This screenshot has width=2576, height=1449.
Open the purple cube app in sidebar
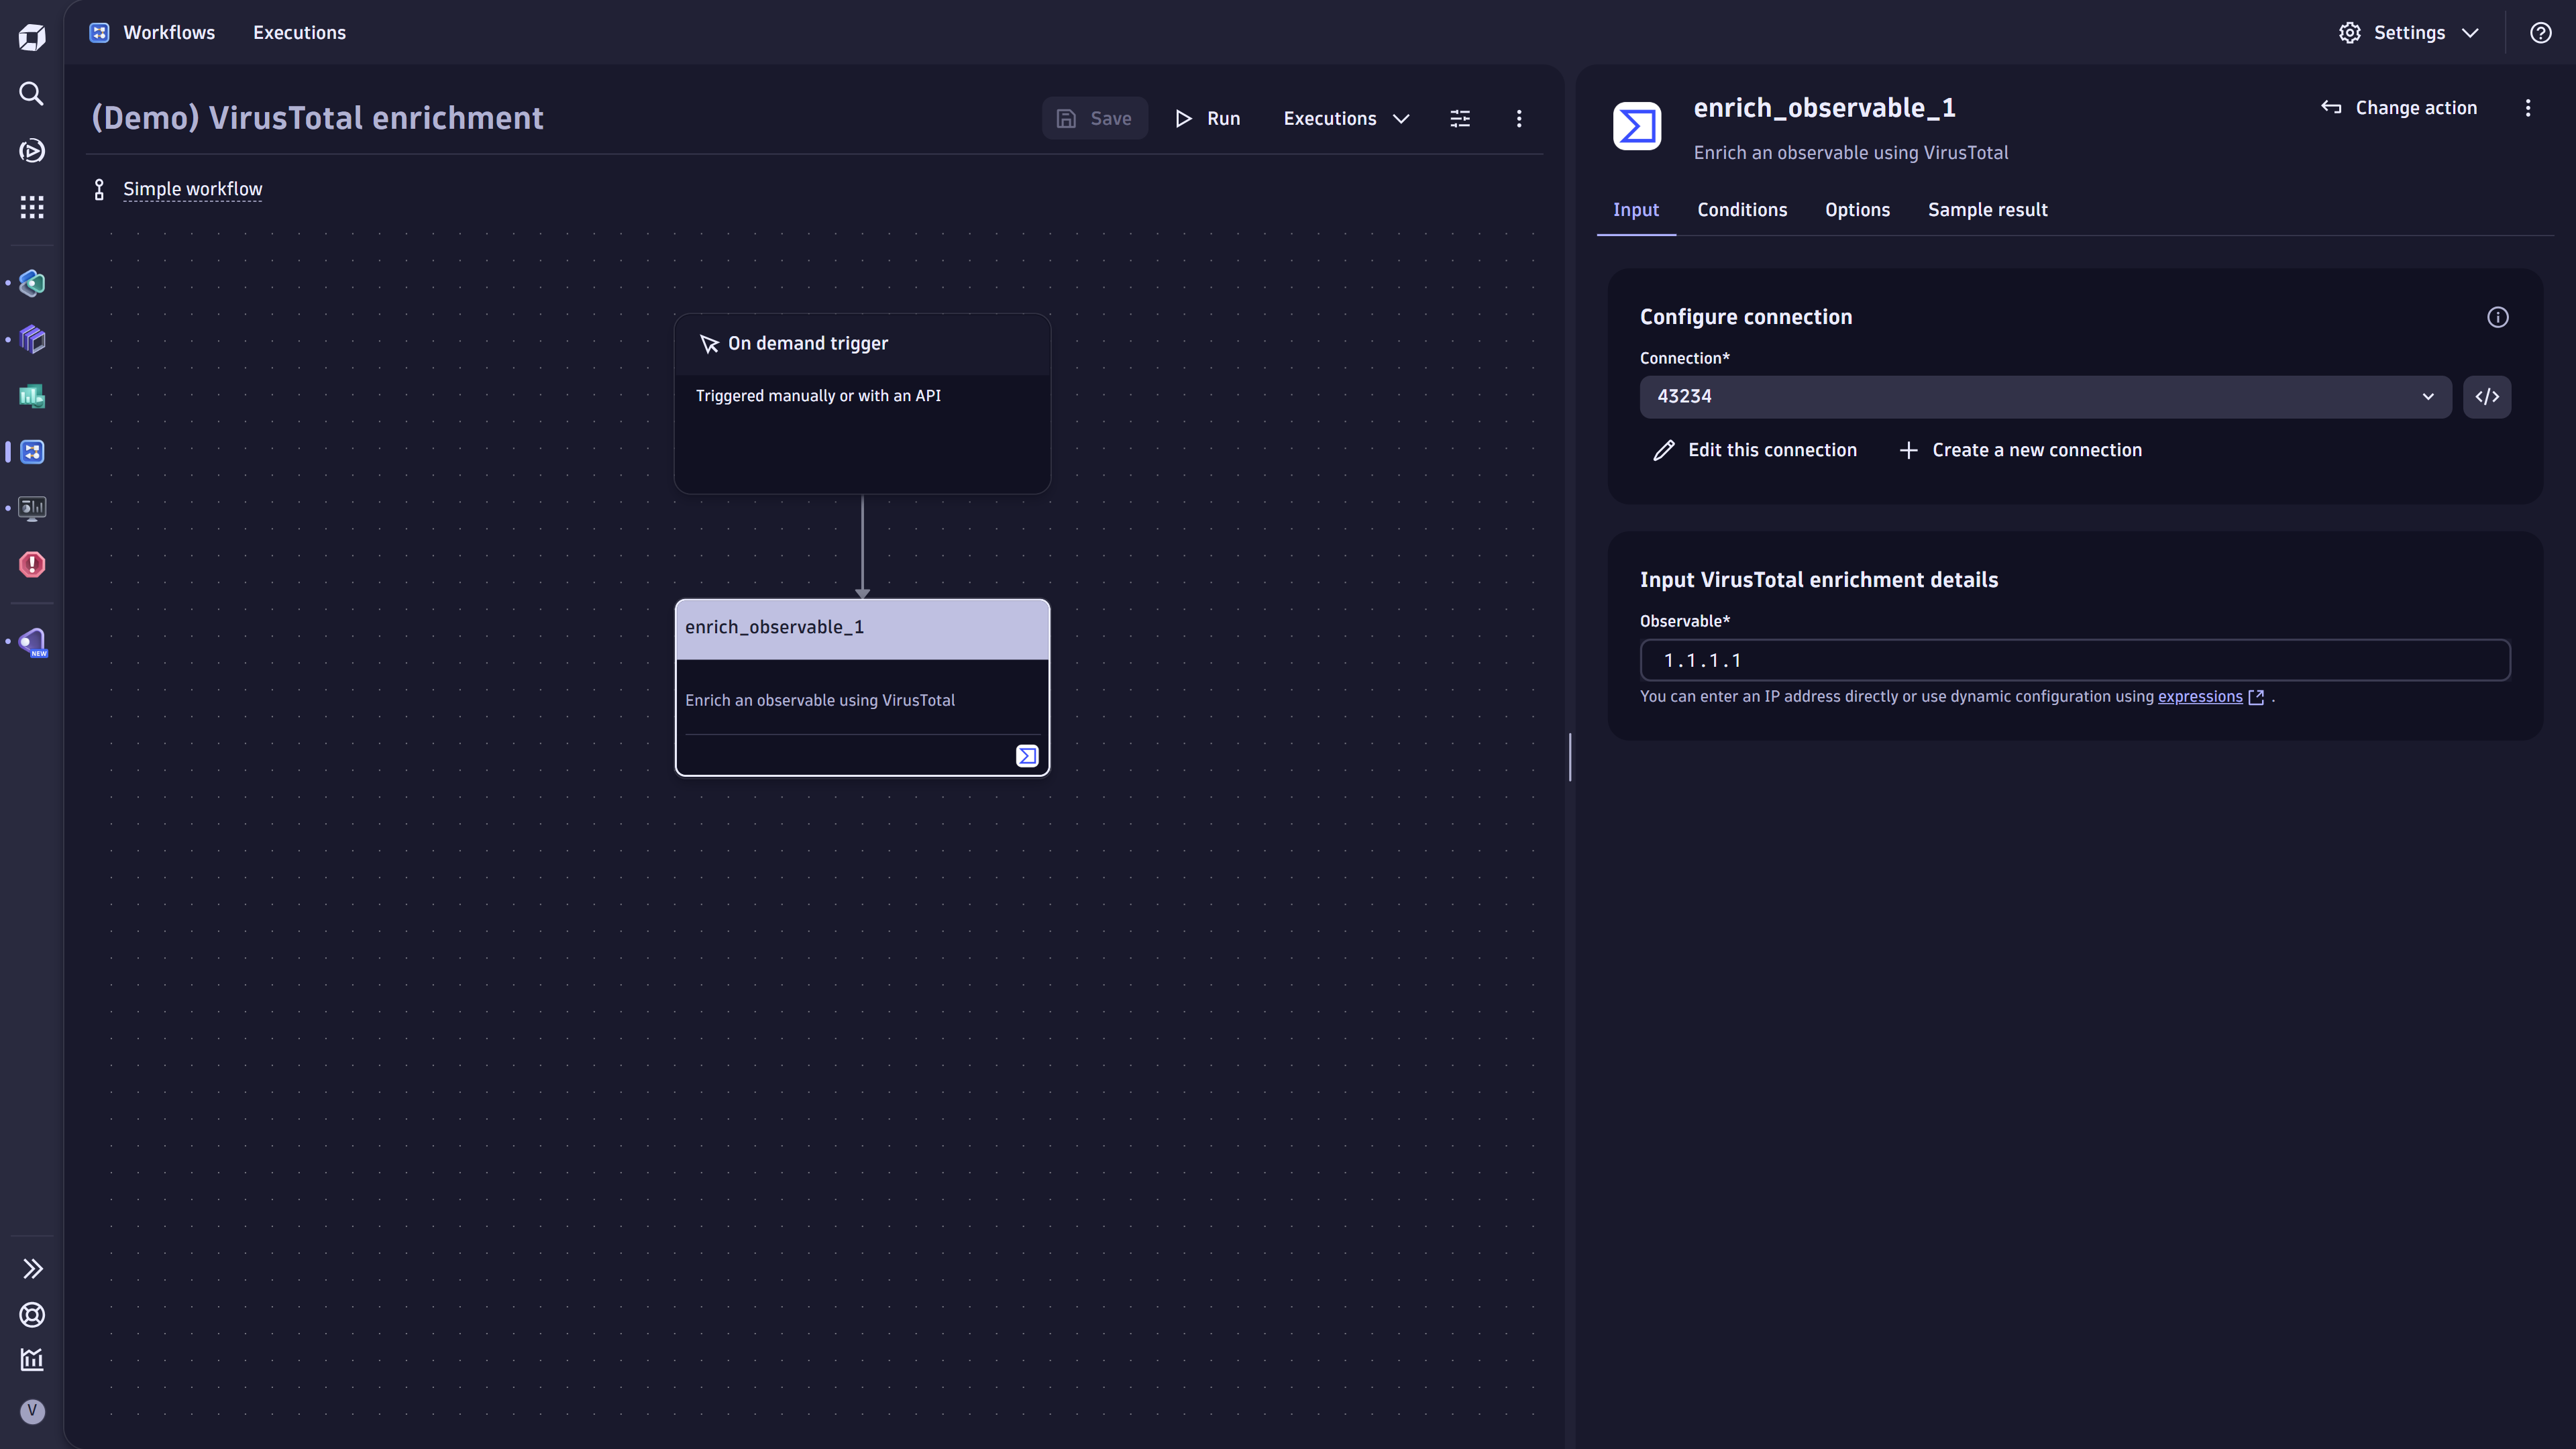pyautogui.click(x=32, y=340)
